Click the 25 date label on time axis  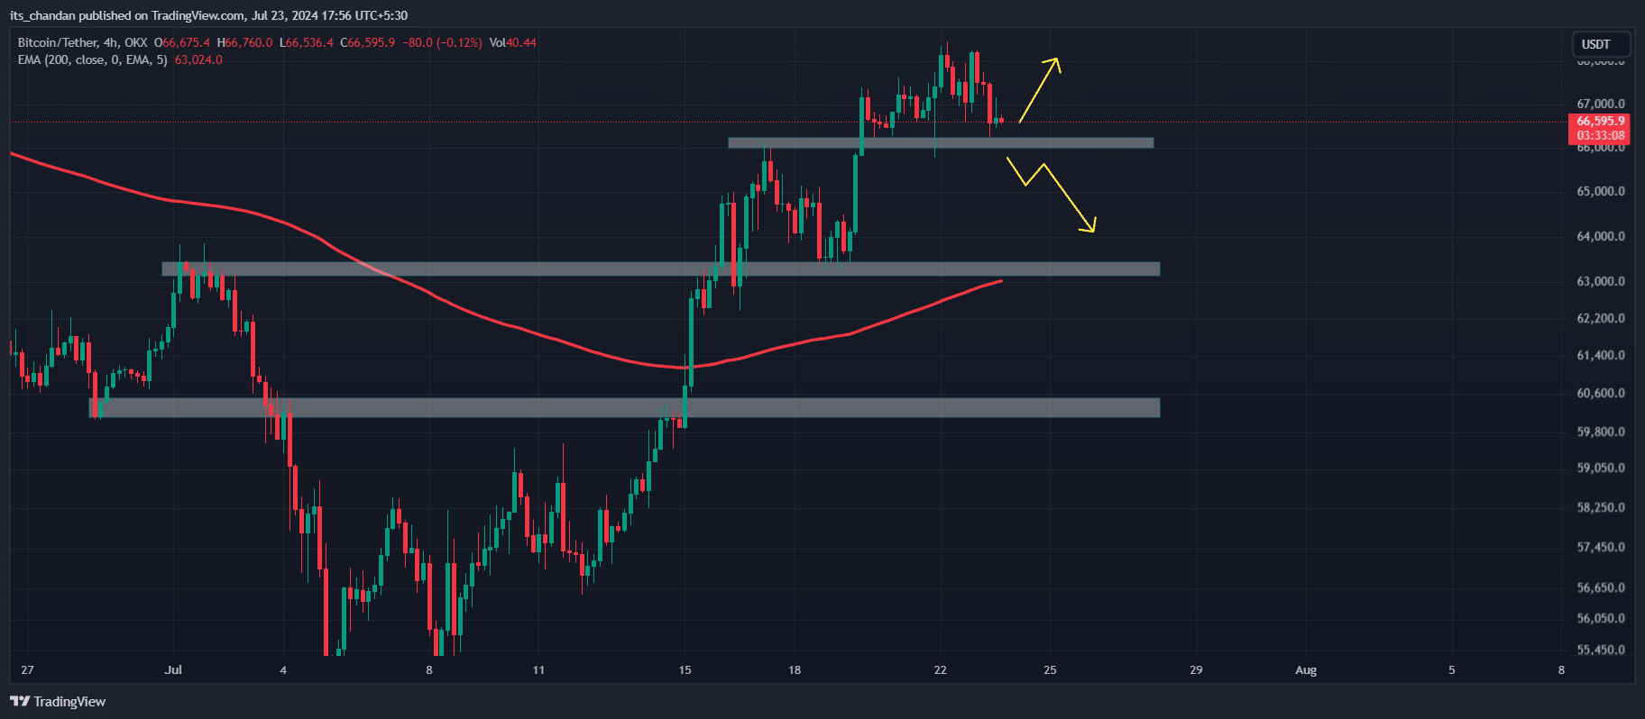point(1050,669)
